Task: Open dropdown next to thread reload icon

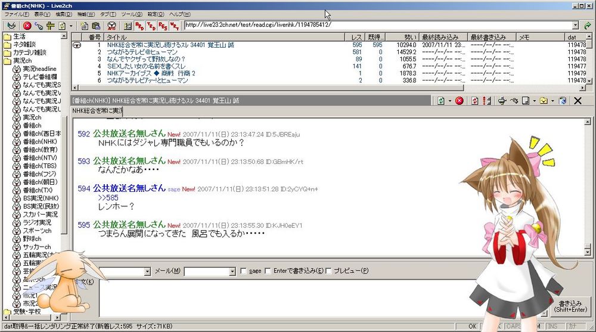Action: pyautogui.click(x=449, y=101)
